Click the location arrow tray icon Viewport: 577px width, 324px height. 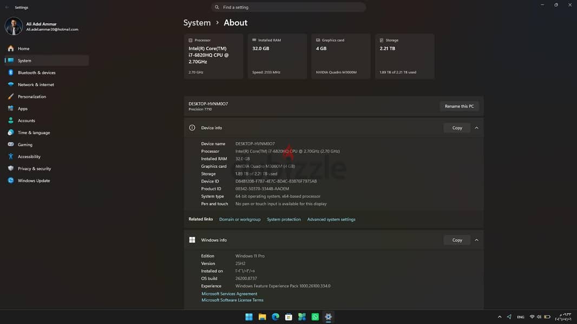click(x=509, y=316)
